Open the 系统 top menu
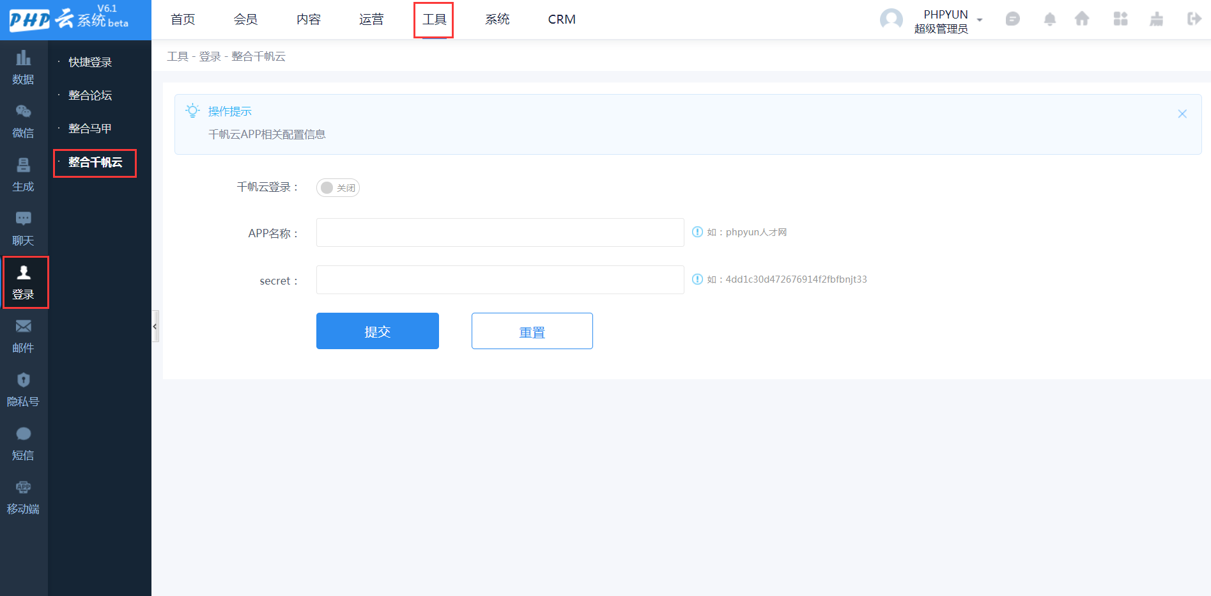The image size is (1211, 596). (497, 20)
